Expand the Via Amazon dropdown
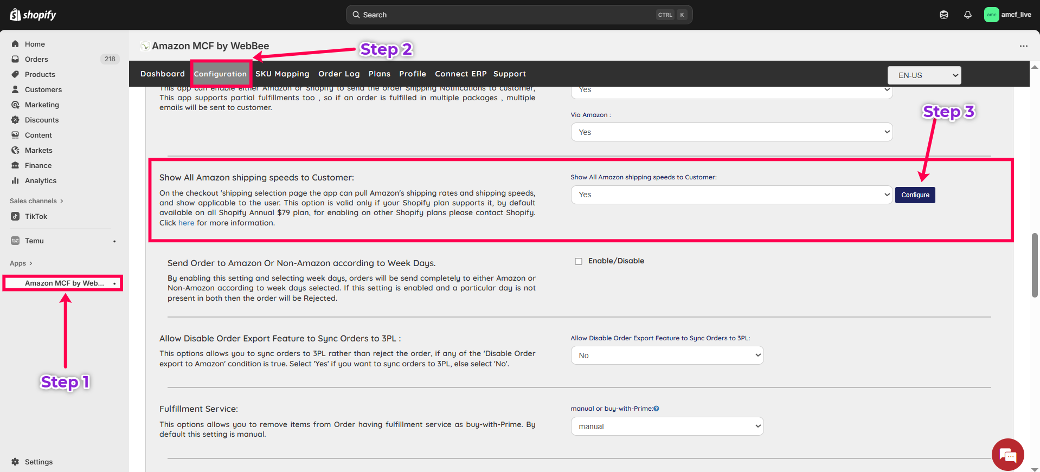Screen dimensions: 1040x472 [x=731, y=132]
